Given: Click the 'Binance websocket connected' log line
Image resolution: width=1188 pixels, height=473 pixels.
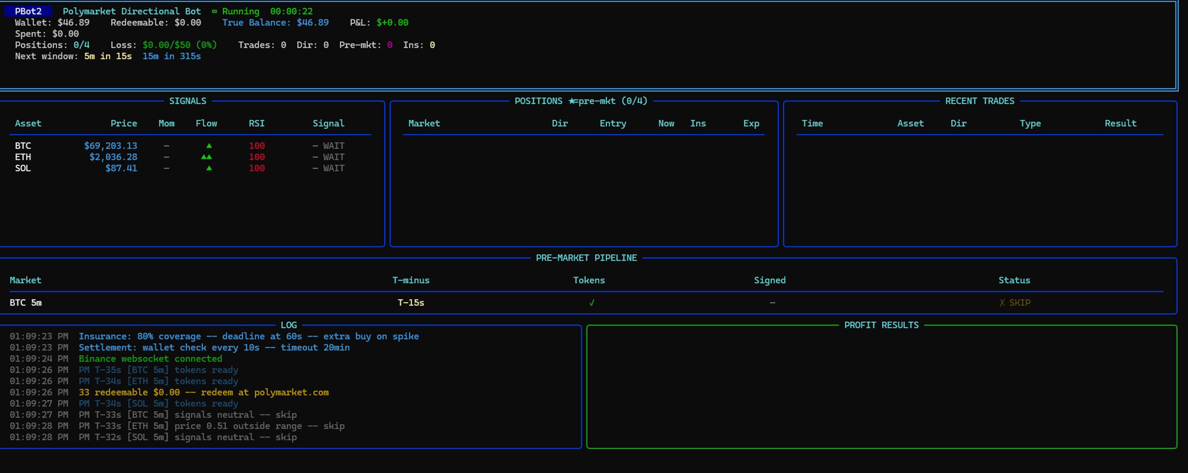Looking at the screenshot, I should coord(150,359).
